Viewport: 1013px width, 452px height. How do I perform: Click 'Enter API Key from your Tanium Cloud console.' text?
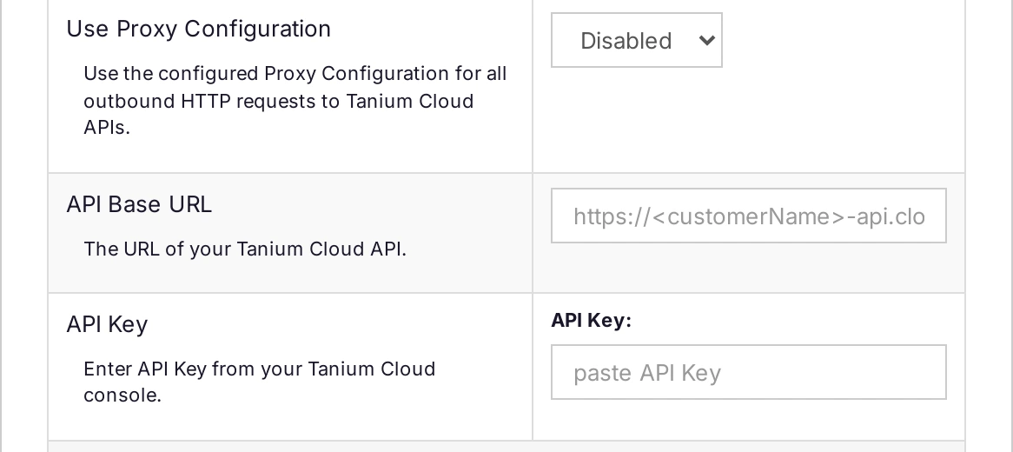[259, 382]
